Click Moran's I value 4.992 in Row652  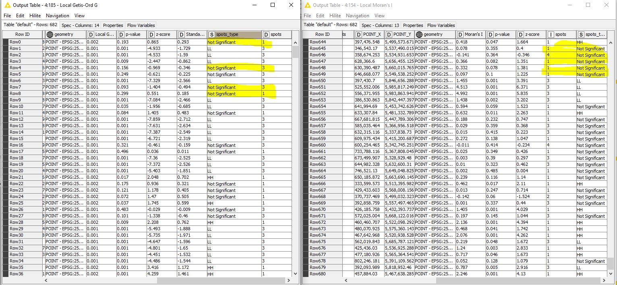pyautogui.click(x=471, y=93)
